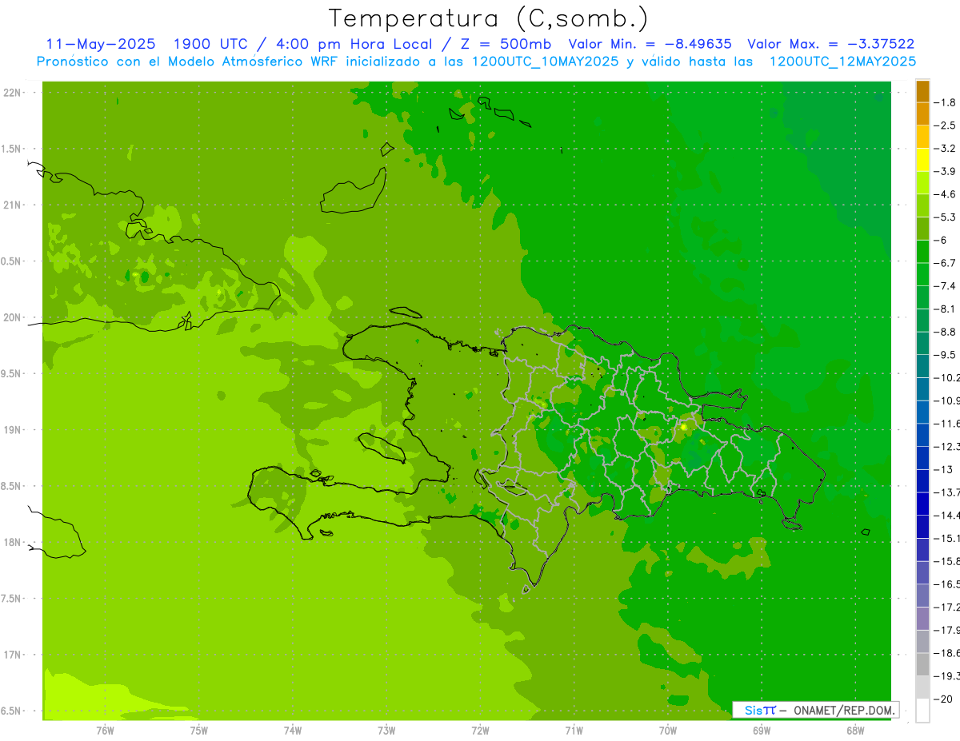Click the 20N latitude label

click(12, 317)
